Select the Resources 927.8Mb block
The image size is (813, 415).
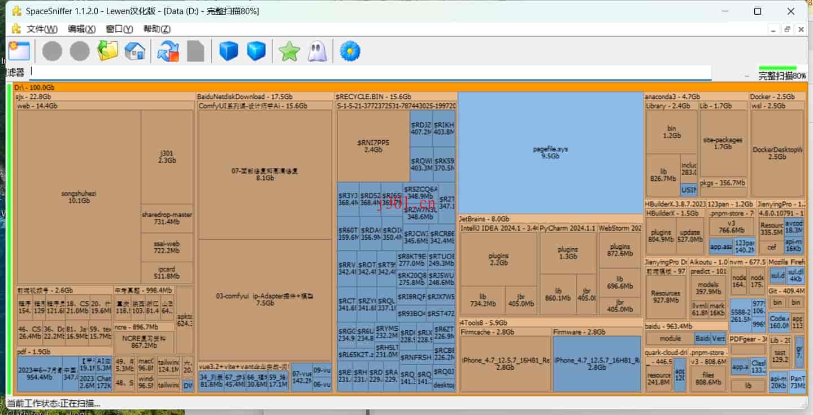(666, 297)
